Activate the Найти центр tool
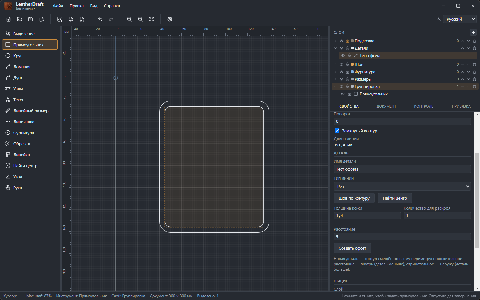 click(x=30, y=166)
